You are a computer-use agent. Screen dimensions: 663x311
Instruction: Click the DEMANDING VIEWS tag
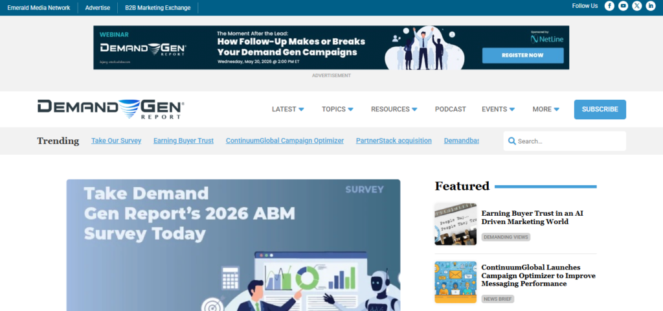tap(506, 237)
